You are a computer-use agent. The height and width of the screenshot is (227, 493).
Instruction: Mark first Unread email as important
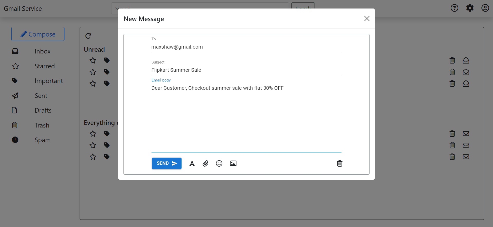click(107, 60)
